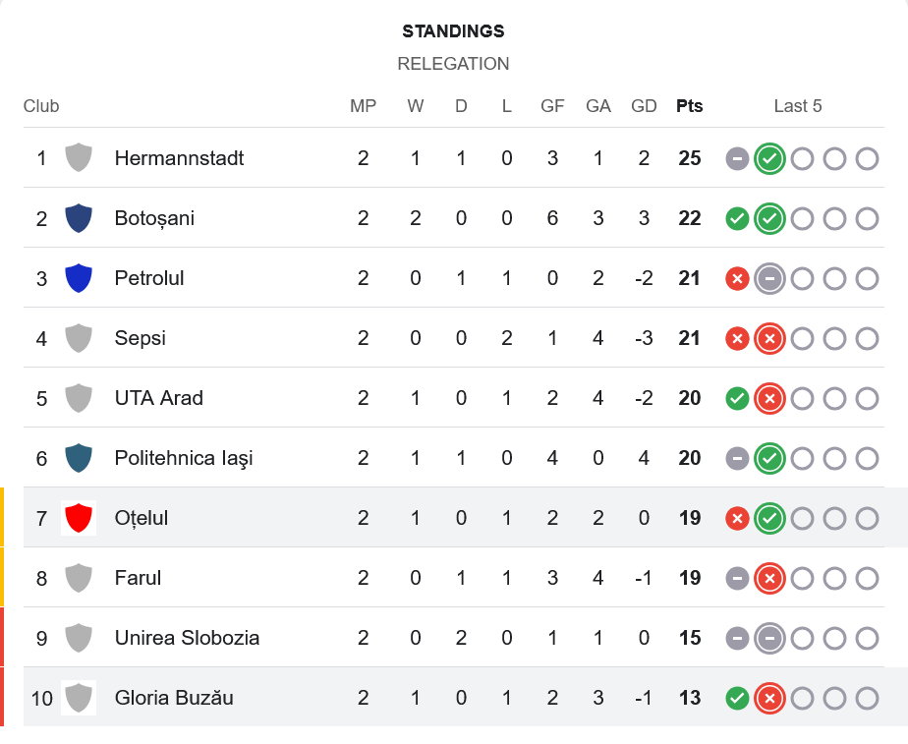Click the STANDINGS heading
Screen dimensions: 908x744
coord(453,31)
